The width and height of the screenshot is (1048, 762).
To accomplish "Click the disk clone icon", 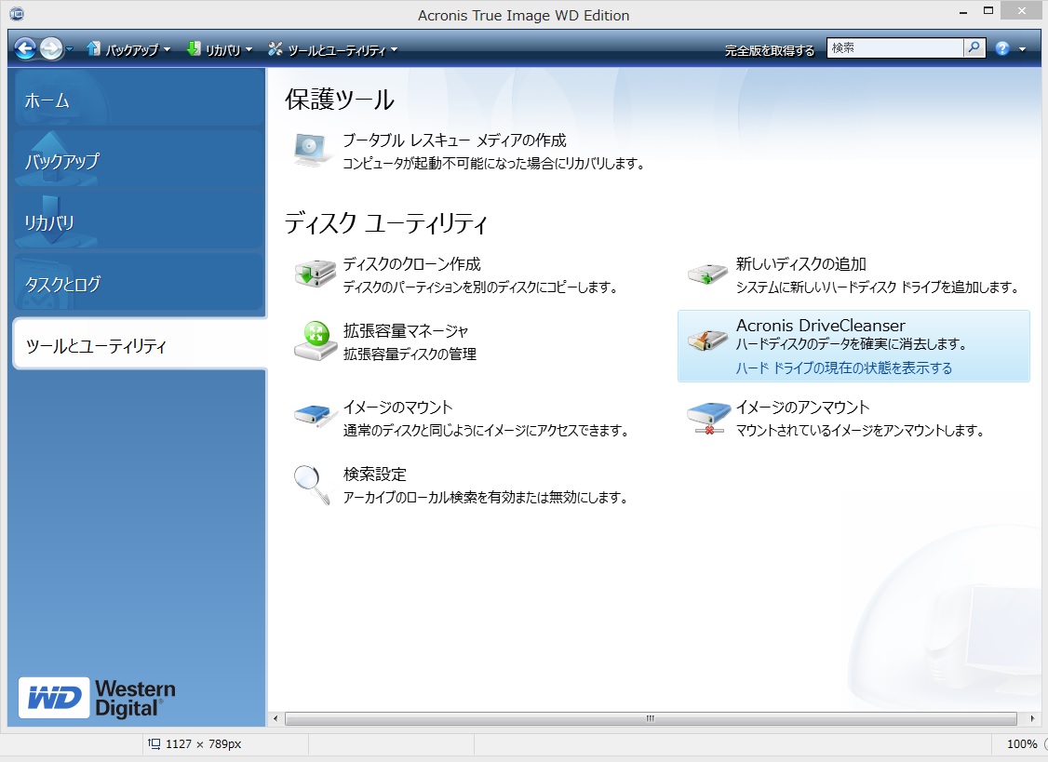I will click(x=315, y=274).
